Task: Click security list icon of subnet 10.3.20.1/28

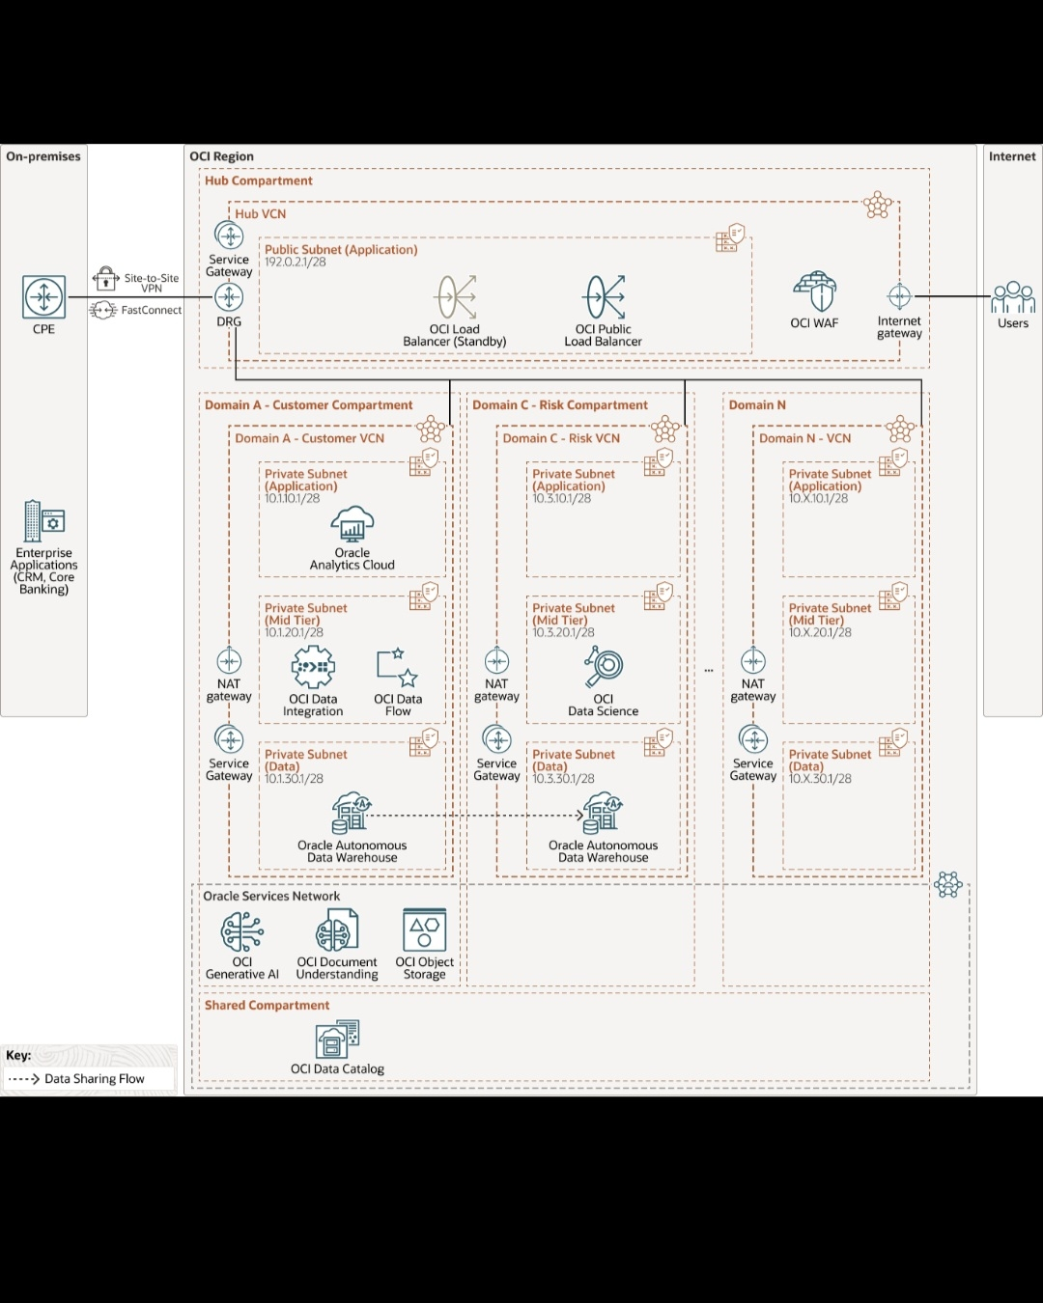Action: (659, 596)
